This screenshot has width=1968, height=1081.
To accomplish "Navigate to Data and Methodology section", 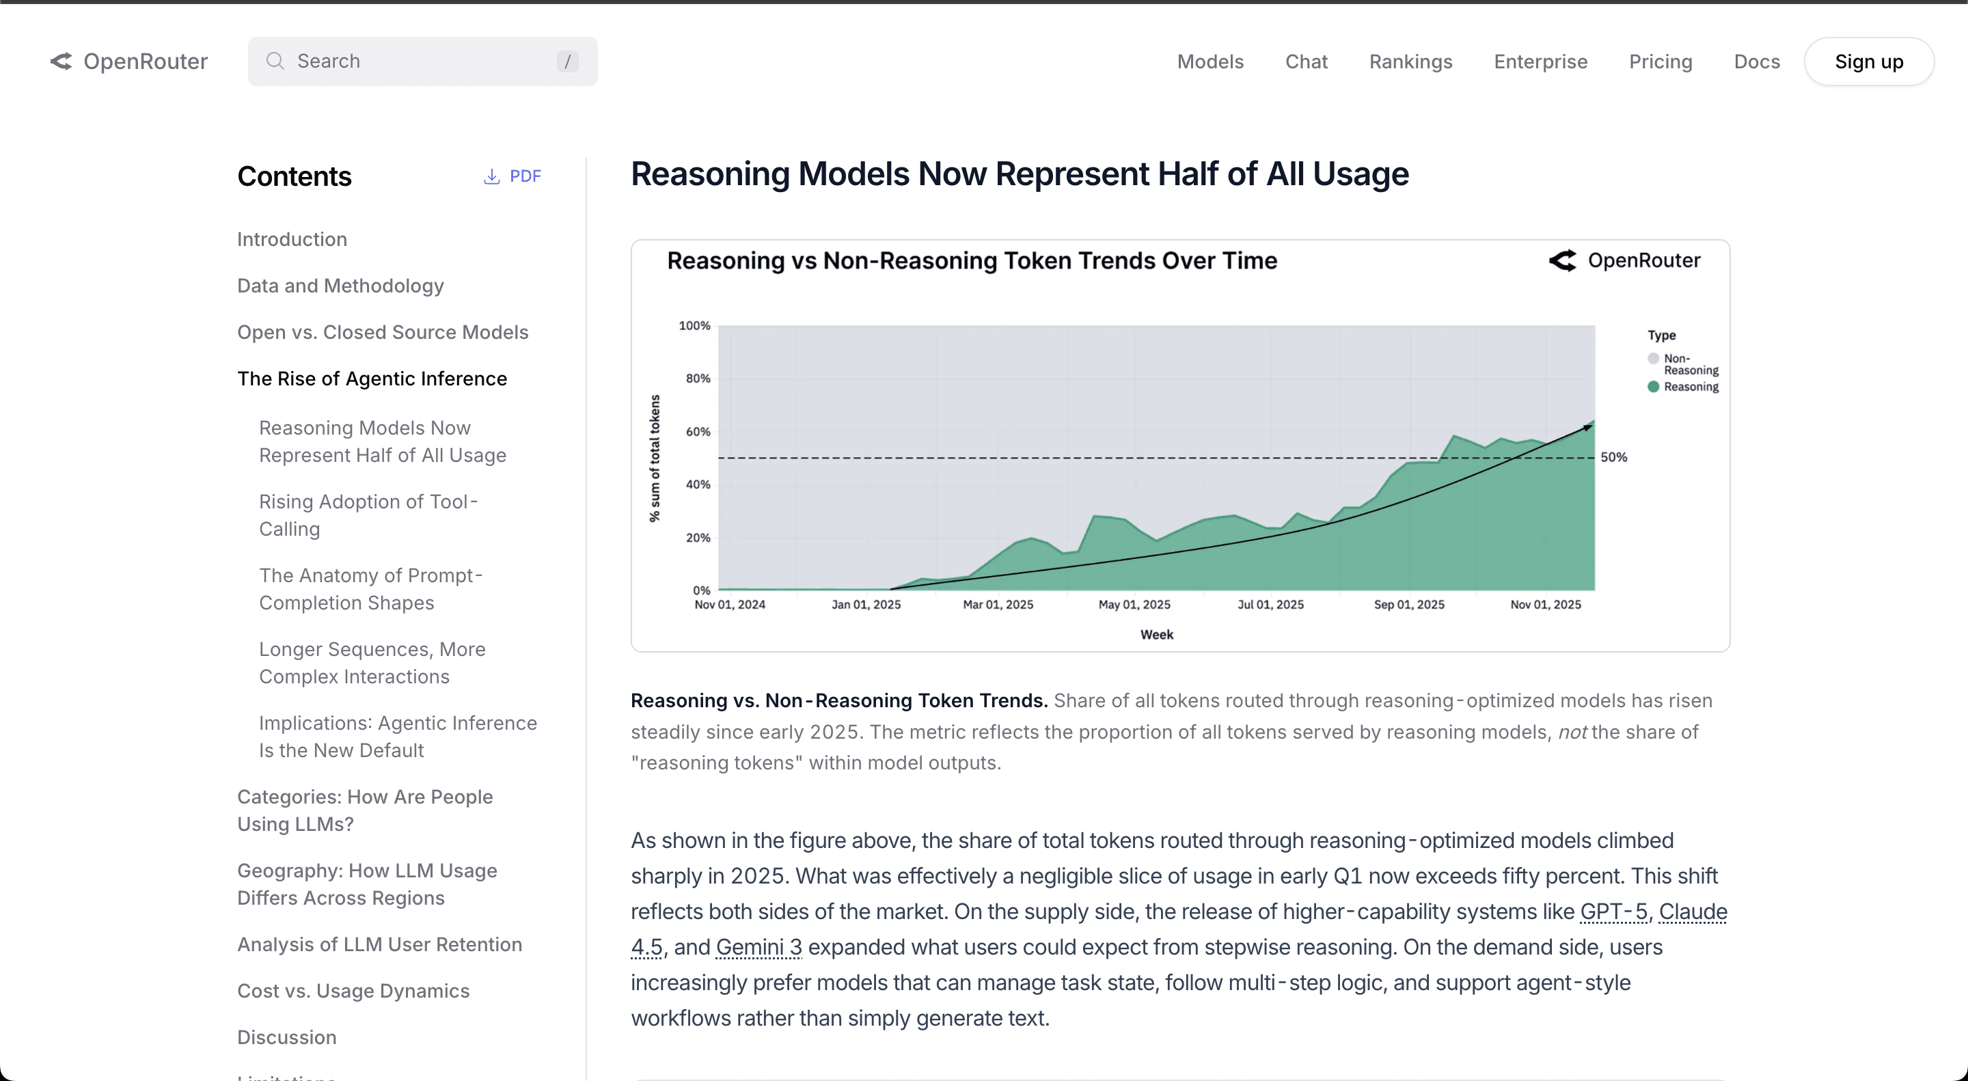I will click(x=340, y=286).
